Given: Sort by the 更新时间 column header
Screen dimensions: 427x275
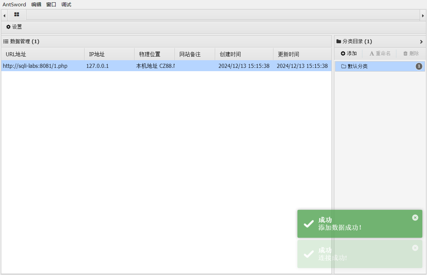Looking at the screenshot, I should pos(302,54).
